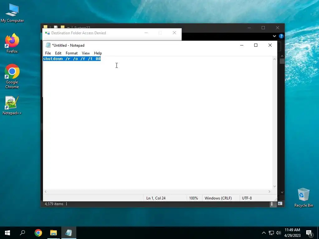Open the Format menu in Notepad
Image resolution: width=319 pixels, height=239 pixels.
tap(72, 53)
